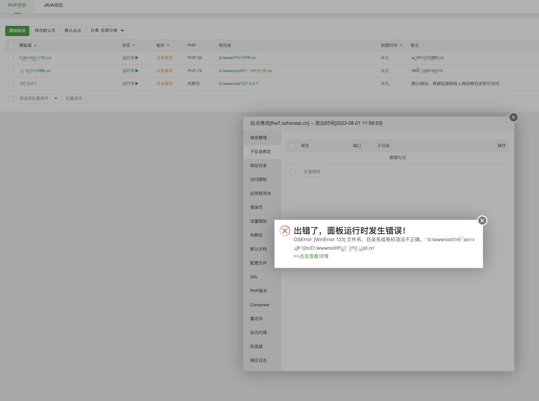Click the 默认网站 remark text of 127.0.0.1
539x401 pixels.
coord(455,84)
